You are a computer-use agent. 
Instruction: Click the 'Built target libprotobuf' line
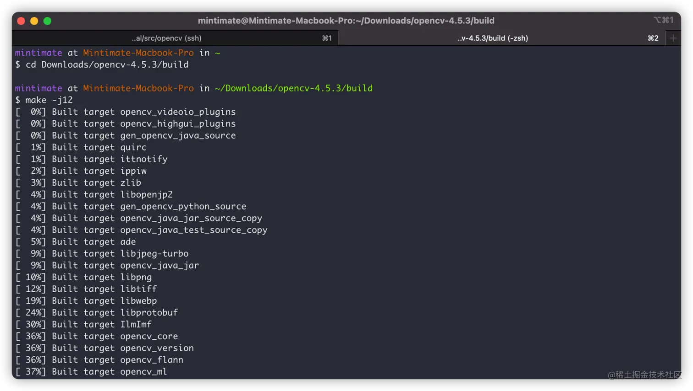(x=97, y=312)
